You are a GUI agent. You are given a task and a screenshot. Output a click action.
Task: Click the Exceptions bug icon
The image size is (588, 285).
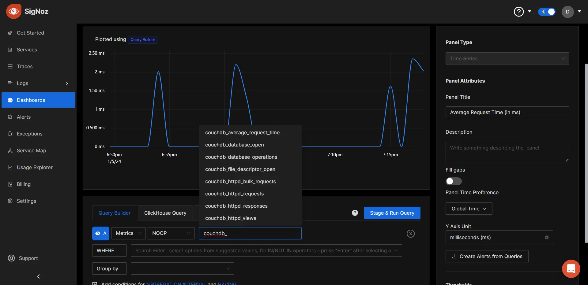pos(10,134)
